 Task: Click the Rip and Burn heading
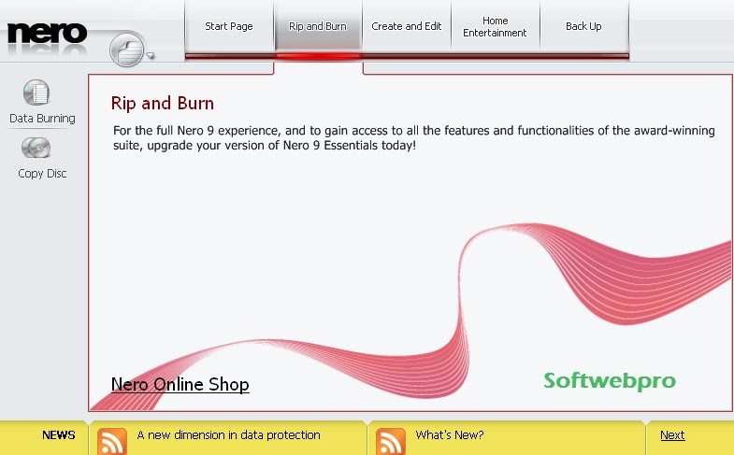(163, 103)
